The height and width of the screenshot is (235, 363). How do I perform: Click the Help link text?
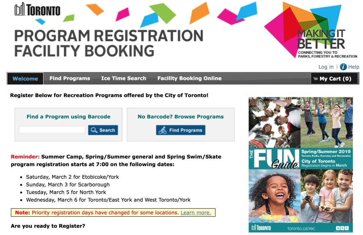coord(354,67)
